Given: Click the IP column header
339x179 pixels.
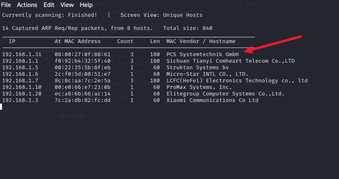Looking at the screenshot, I should coord(12,41).
